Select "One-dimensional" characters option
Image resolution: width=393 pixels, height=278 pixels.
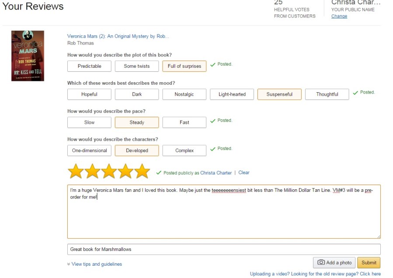click(89, 150)
